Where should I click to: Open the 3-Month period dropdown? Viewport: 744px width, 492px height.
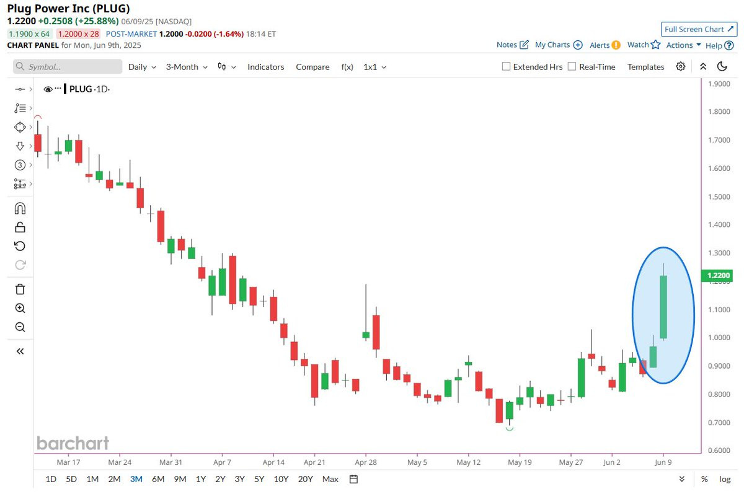click(187, 67)
